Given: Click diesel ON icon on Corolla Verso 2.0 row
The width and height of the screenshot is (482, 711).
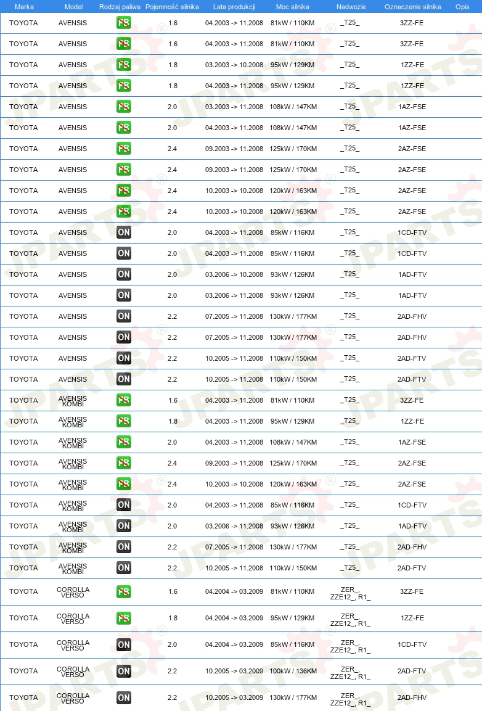Looking at the screenshot, I should click(x=124, y=644).
